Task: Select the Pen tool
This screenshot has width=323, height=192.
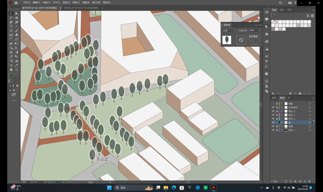Action: click(x=11, y=22)
